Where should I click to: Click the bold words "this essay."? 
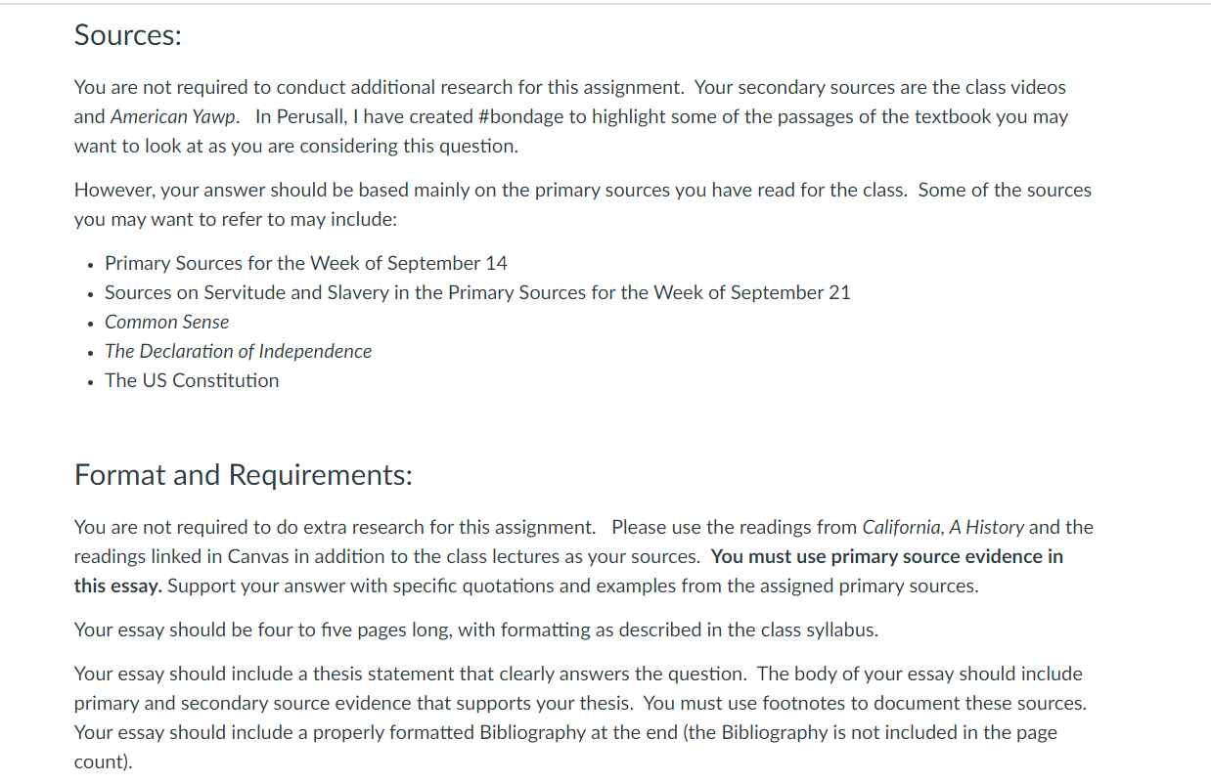pos(118,586)
